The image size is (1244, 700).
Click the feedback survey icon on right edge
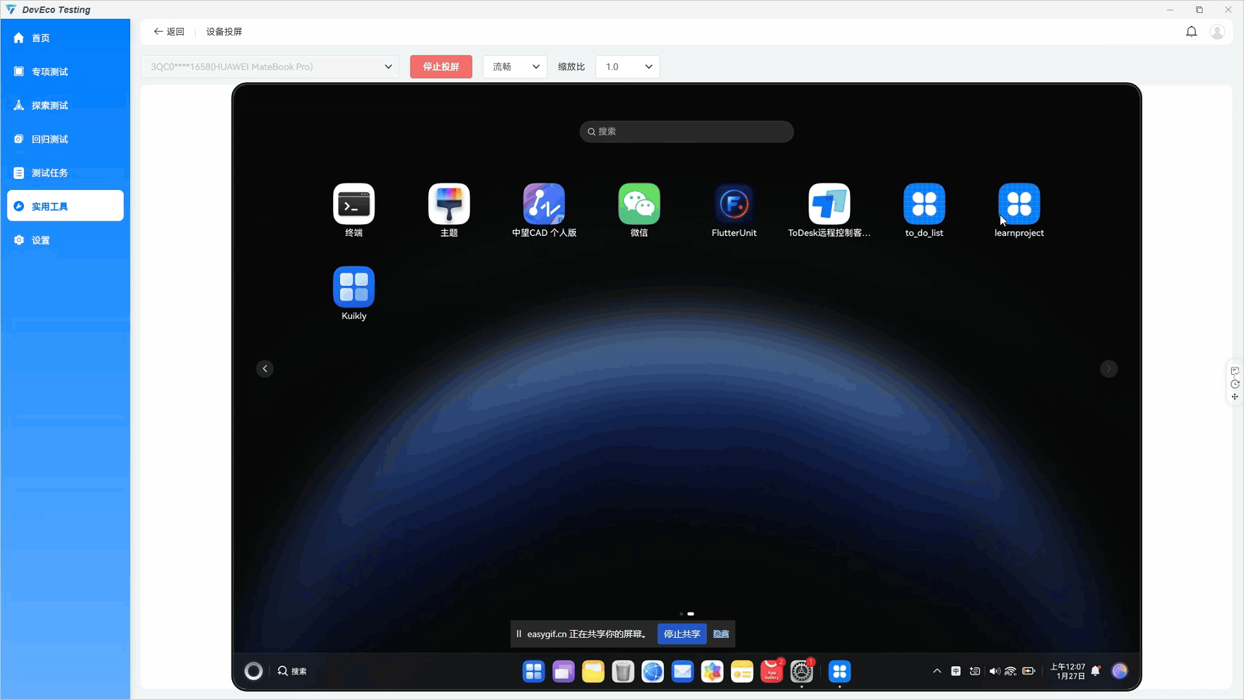[1235, 371]
